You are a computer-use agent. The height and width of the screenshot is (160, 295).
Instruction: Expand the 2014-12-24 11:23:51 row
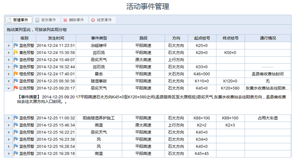9,46
